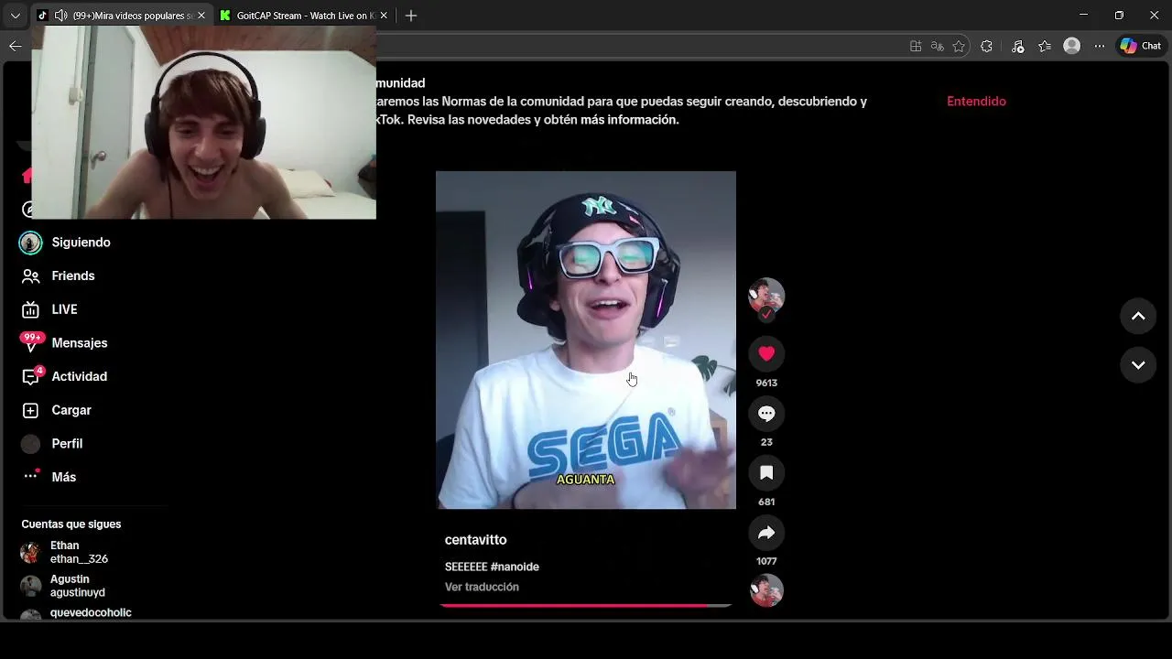Screen dimensions: 1172x659
Task: Skip to the next video with the down arrow
Action: [x=1138, y=364]
